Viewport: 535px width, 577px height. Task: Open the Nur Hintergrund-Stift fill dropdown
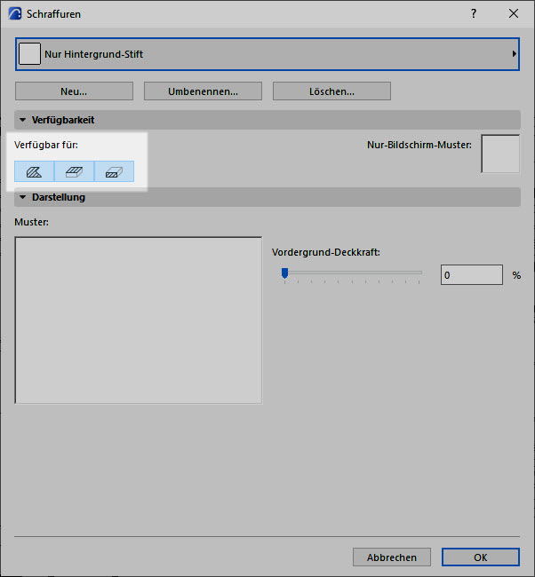(267, 54)
